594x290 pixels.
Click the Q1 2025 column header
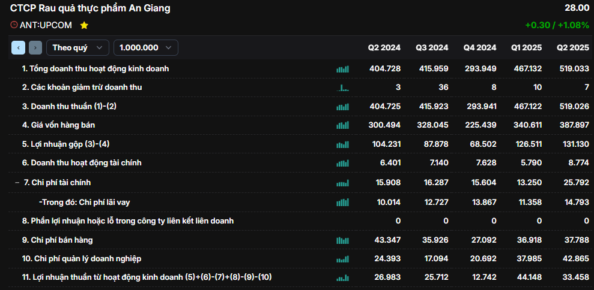(x=527, y=48)
